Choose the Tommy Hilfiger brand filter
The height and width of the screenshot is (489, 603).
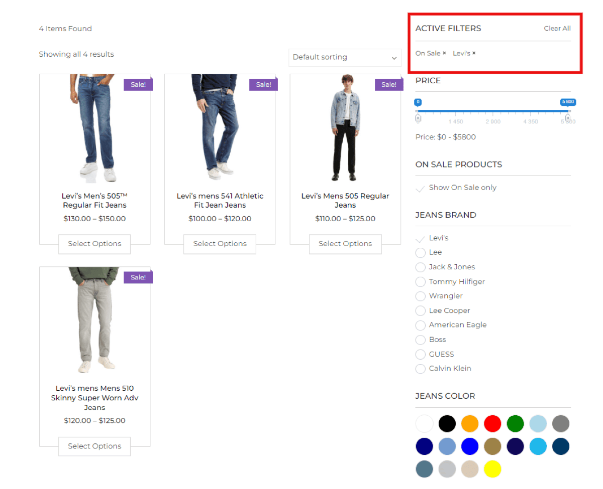pyautogui.click(x=421, y=282)
